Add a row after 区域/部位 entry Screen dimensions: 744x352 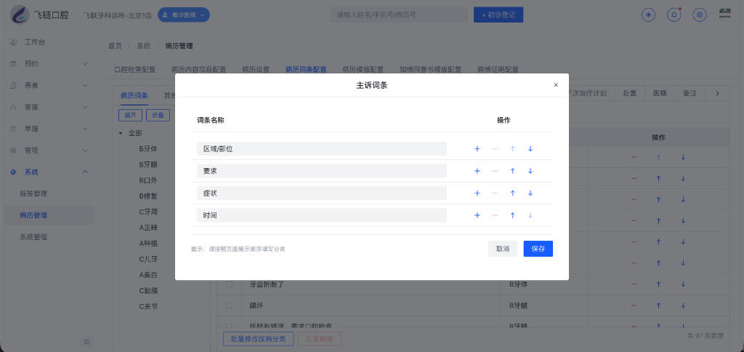pos(477,148)
